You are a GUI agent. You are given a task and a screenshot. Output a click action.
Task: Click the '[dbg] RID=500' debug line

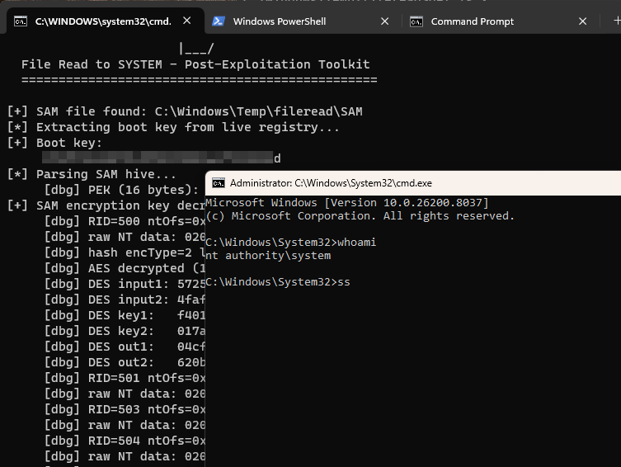(125, 221)
